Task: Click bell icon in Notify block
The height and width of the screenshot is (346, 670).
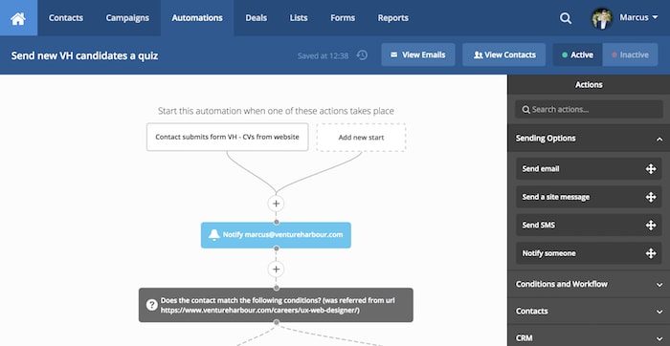Action: [x=214, y=234]
